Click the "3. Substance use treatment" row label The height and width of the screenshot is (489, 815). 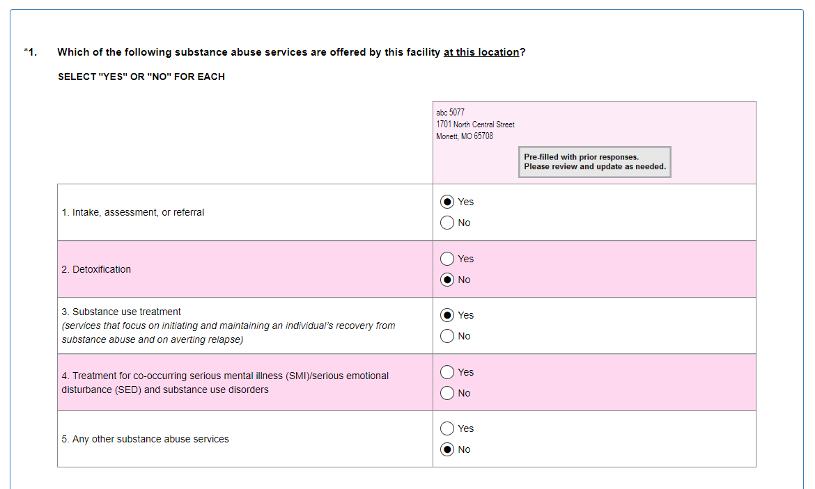(x=121, y=312)
